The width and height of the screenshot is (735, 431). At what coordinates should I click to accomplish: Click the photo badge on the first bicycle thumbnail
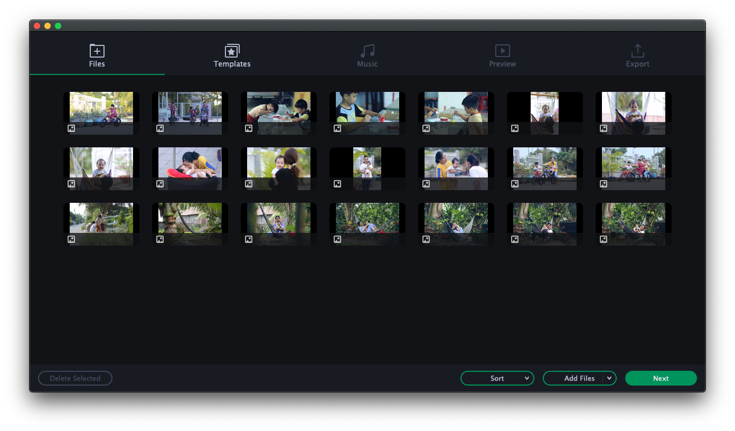click(x=71, y=128)
